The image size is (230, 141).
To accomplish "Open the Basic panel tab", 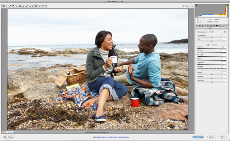I will [197, 26].
